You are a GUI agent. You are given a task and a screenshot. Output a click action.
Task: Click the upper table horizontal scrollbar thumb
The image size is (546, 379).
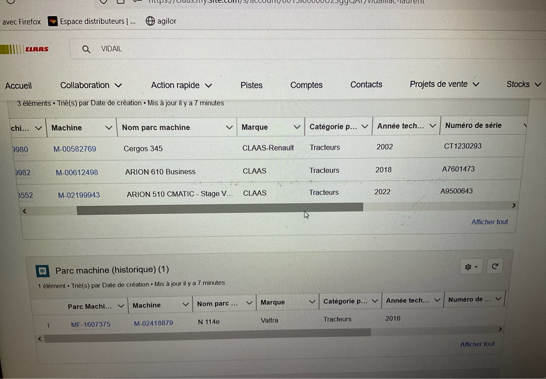pyautogui.click(x=220, y=209)
